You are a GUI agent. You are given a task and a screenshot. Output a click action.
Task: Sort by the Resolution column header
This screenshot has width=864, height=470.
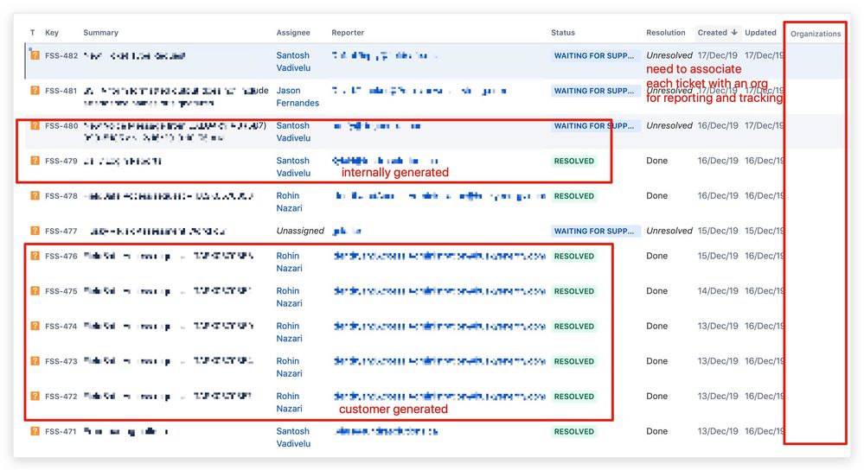click(666, 33)
